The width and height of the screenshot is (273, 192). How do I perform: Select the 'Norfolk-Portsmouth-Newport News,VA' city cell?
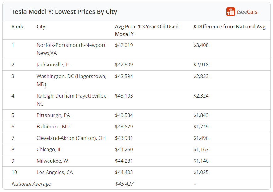[71, 49]
